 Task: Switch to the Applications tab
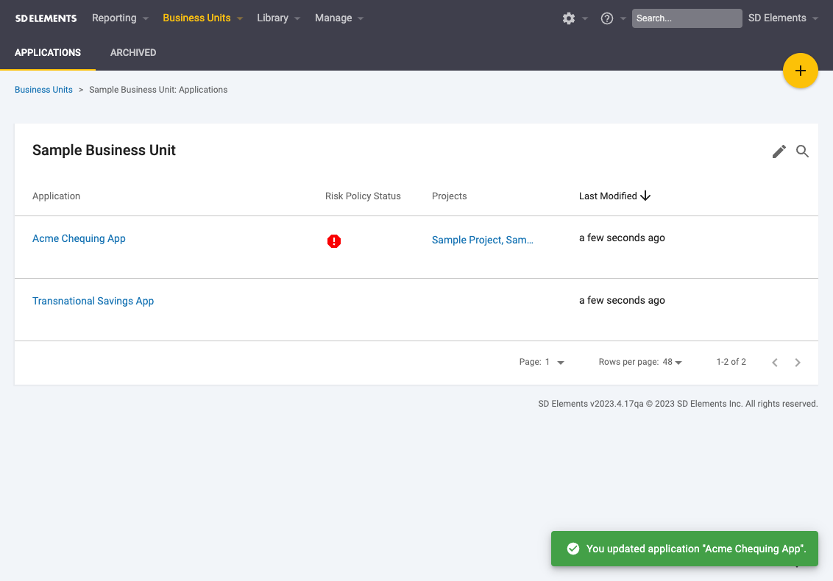[x=48, y=52]
